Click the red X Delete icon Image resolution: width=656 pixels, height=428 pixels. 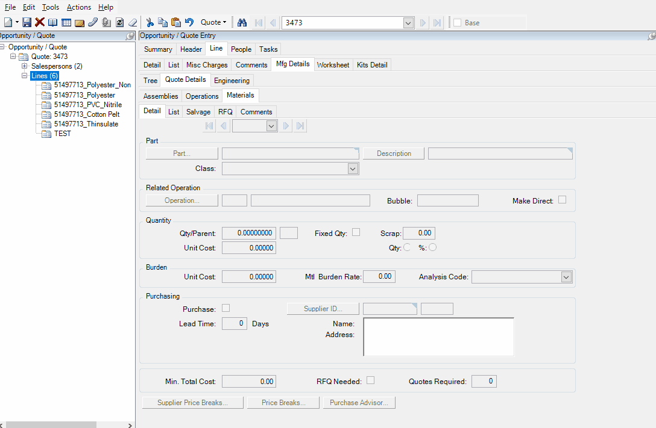40,22
